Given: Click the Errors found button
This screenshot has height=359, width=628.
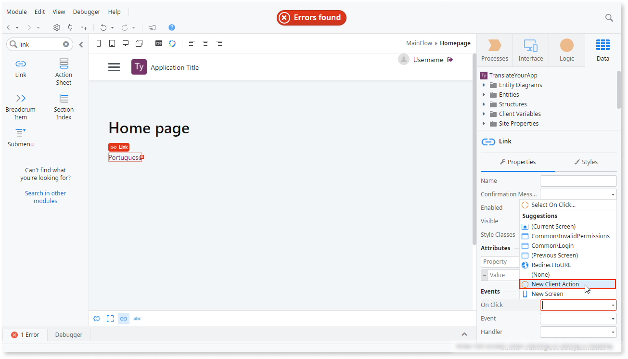Looking at the screenshot, I should [311, 17].
